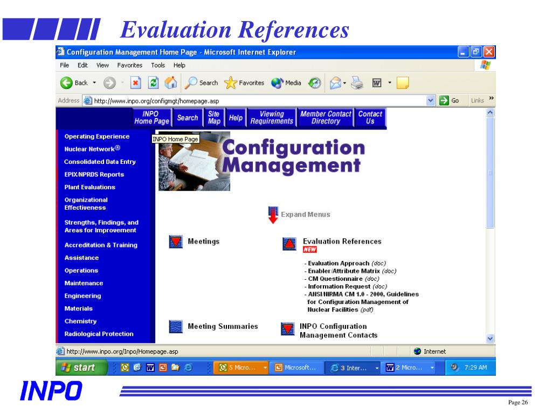
Task: Open the Information Request doc link
Action: coord(348,287)
